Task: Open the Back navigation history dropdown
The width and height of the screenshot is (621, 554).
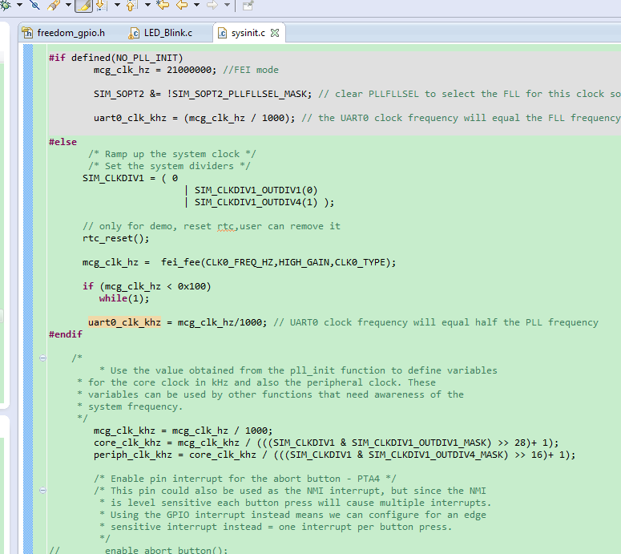Action: 196,5
